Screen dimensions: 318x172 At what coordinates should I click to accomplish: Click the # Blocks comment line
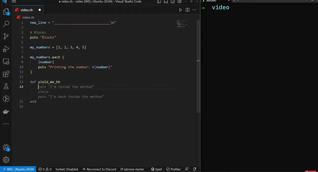coord(38,33)
